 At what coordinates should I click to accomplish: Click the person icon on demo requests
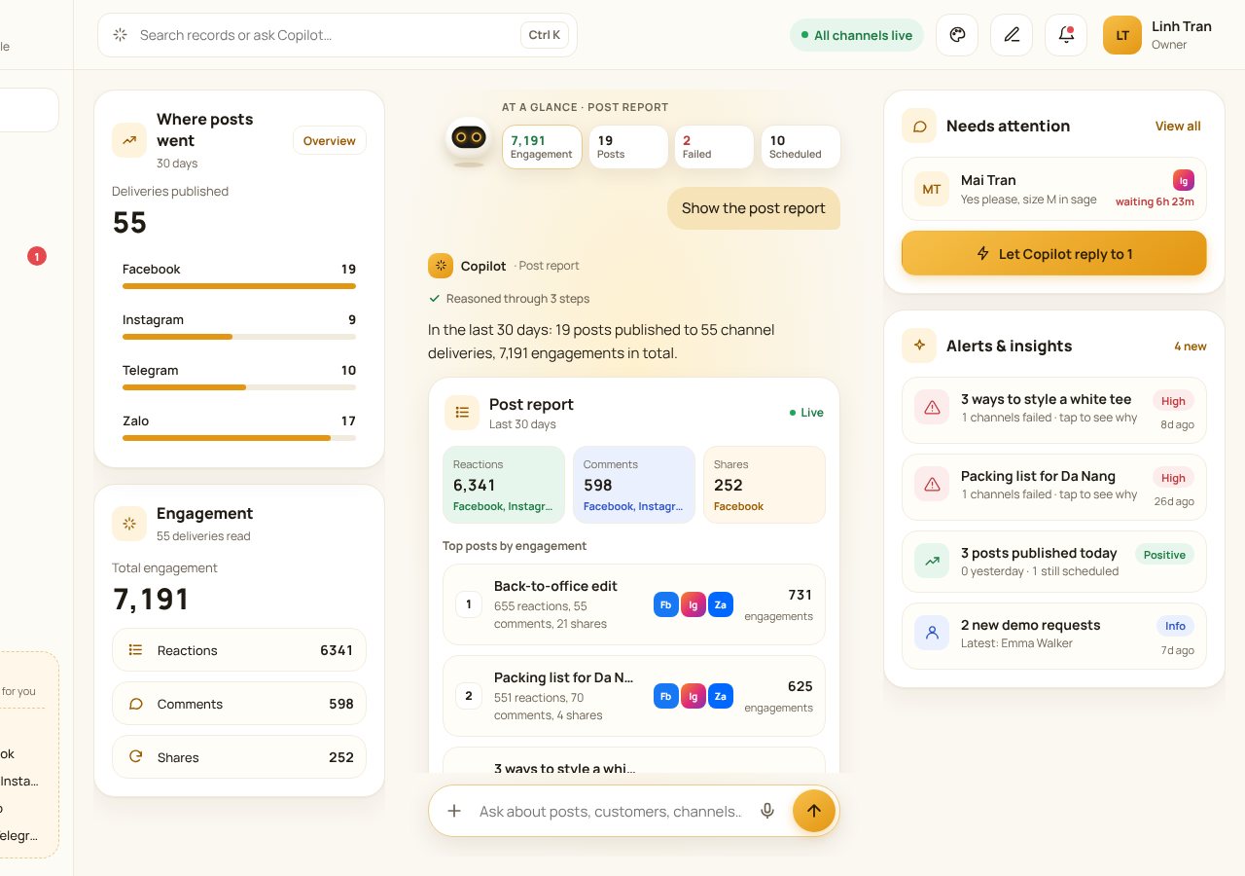pos(932,634)
